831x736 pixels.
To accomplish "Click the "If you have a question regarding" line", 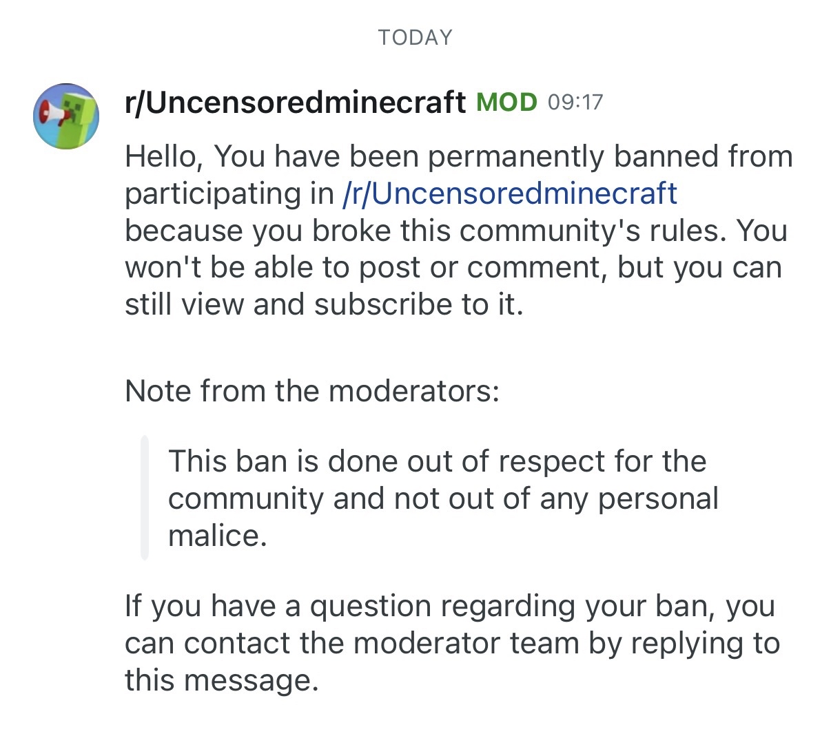I will [449, 606].
